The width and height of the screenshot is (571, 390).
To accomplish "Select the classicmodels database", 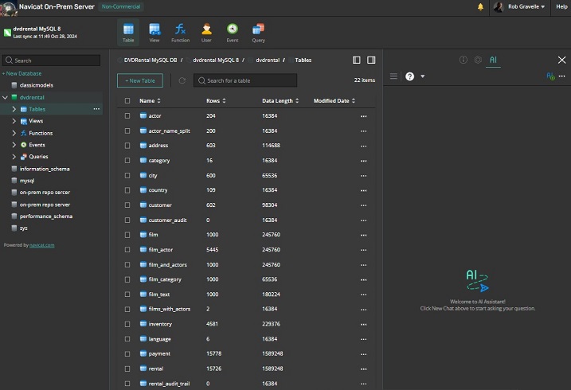I will (x=37, y=85).
